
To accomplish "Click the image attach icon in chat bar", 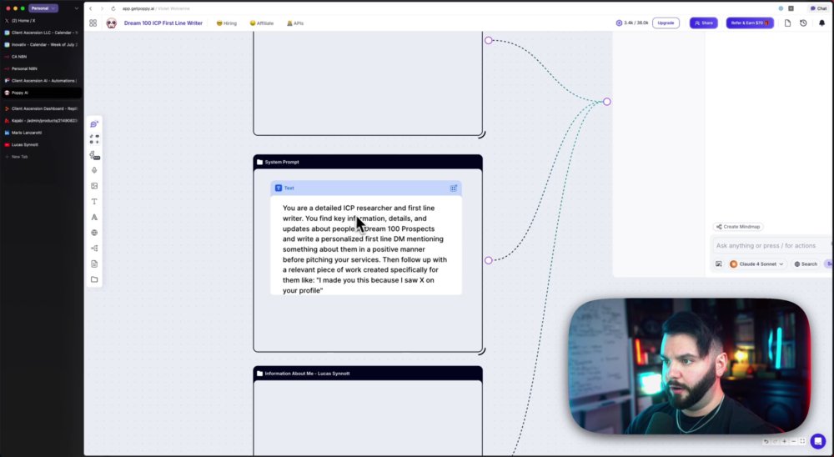I will point(719,264).
